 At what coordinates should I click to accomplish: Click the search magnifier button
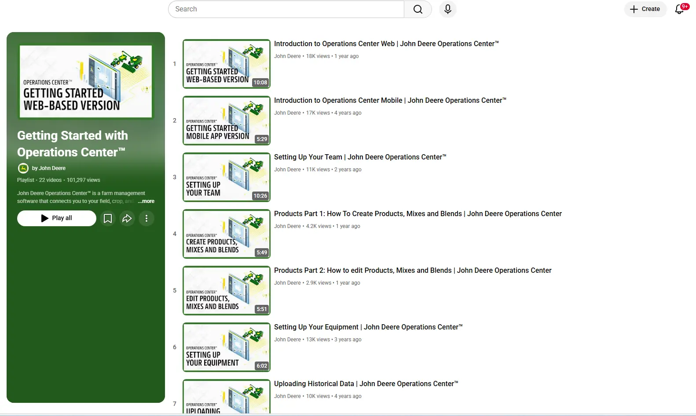click(x=418, y=9)
